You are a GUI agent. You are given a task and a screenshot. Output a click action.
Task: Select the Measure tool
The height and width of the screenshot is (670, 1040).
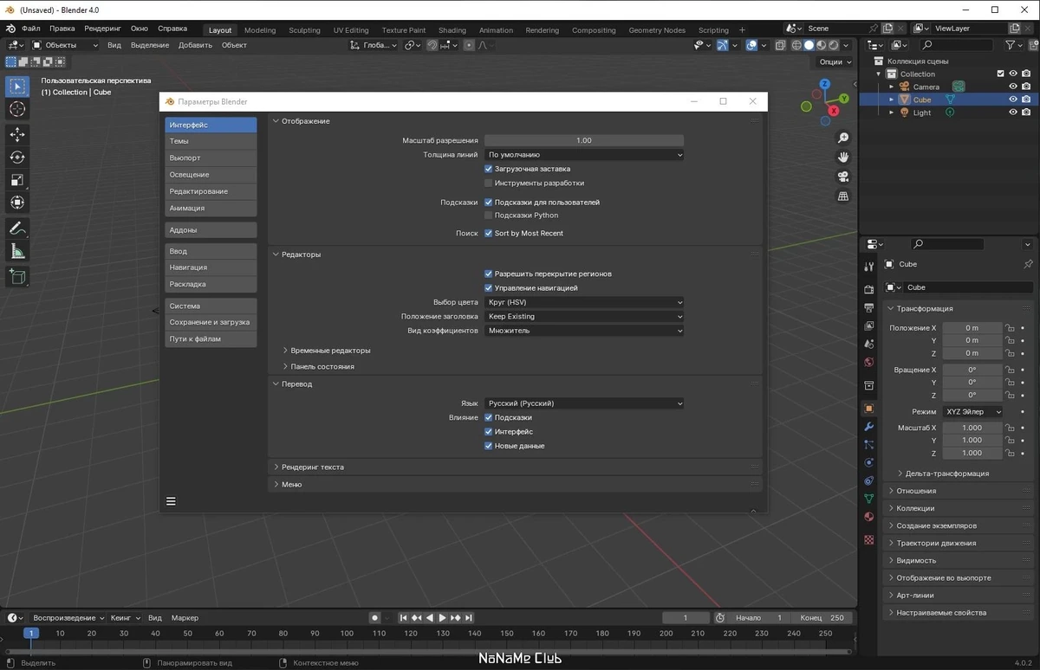coord(17,252)
